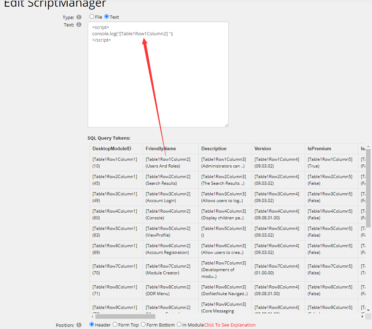Click the scroll up arrow of the table
Viewport: 372px width, 329px height.
368,147
